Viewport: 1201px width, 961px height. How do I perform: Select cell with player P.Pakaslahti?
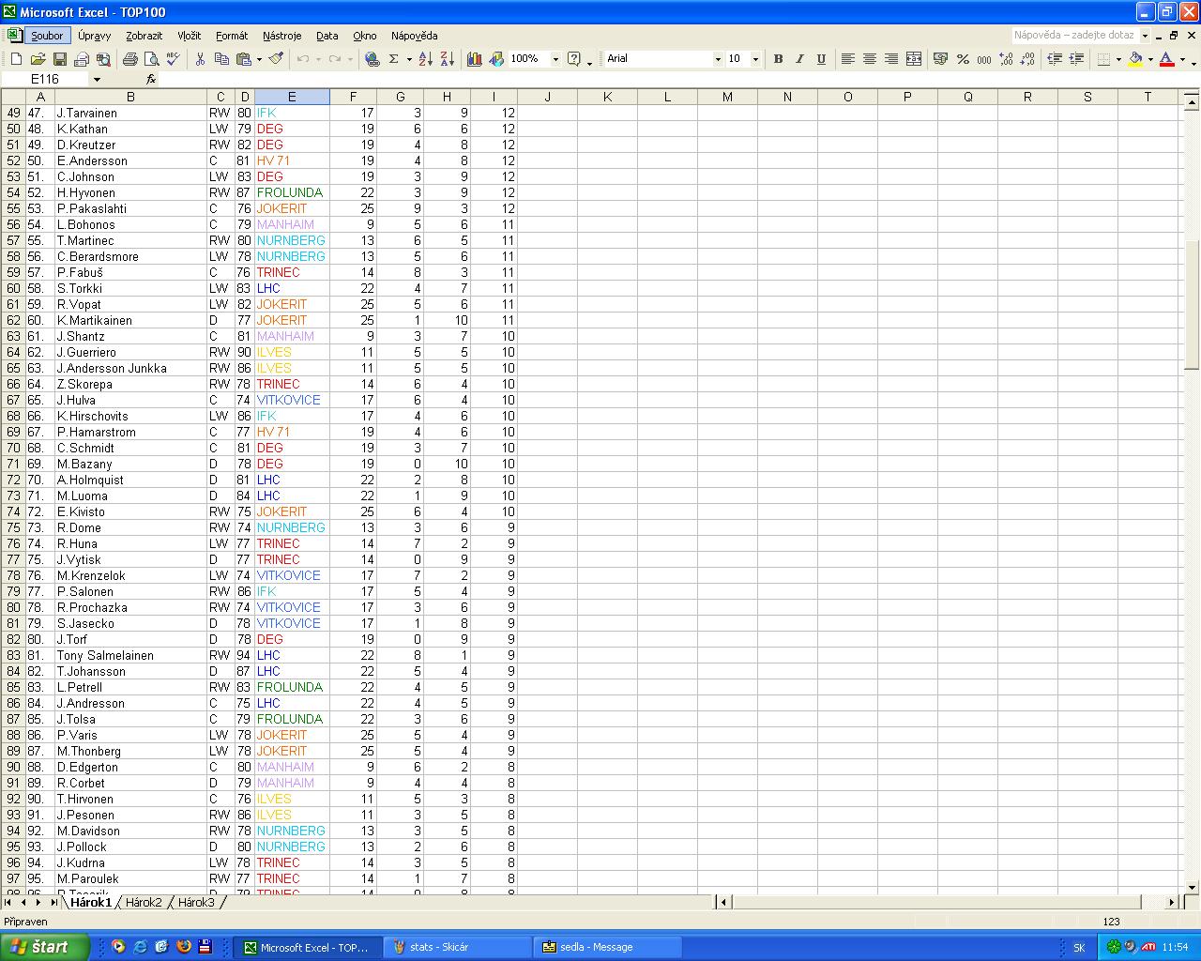click(130, 208)
